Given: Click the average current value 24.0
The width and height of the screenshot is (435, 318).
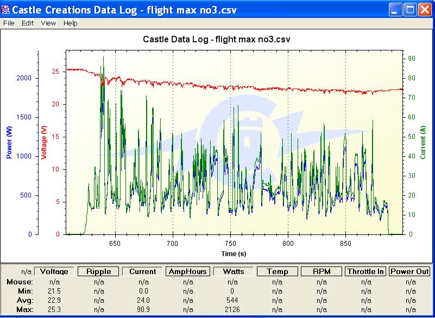Looking at the screenshot, I should (x=143, y=300).
